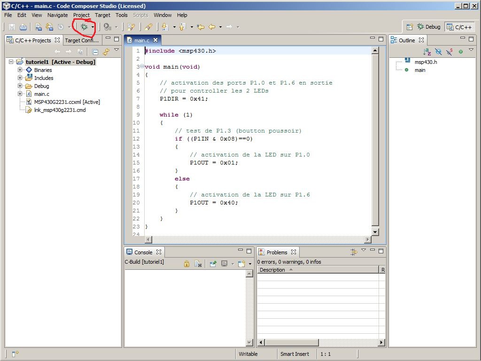Open the Help menu
This screenshot has width=481, height=361.
[x=182, y=15]
